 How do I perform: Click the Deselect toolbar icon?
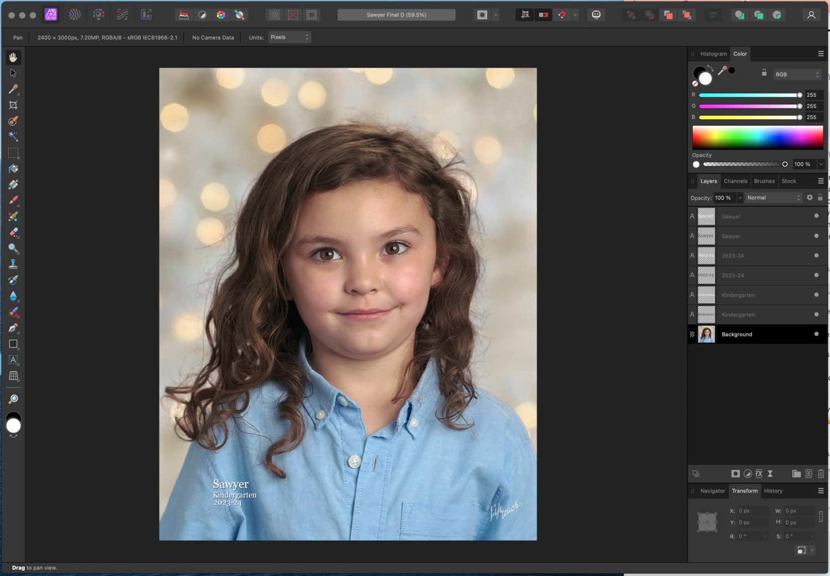(293, 15)
